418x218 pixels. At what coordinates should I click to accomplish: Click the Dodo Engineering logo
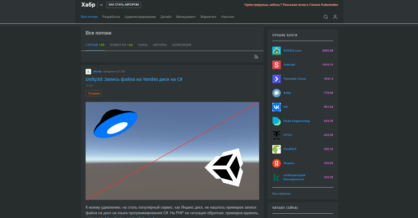(x=276, y=121)
